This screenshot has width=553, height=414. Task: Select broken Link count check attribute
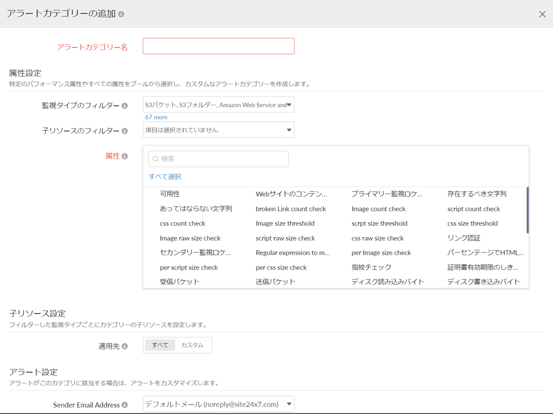click(291, 209)
